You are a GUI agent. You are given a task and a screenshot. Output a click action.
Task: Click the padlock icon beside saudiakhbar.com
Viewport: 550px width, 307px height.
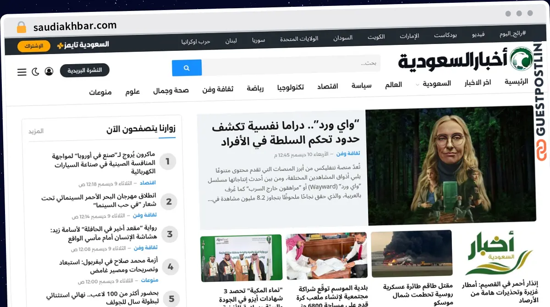coord(22,27)
